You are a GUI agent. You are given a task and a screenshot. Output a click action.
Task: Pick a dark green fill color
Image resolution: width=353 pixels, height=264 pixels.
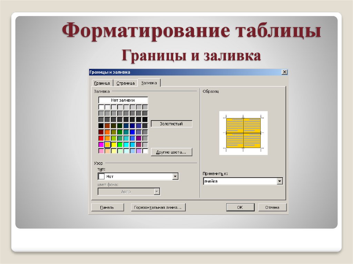pyautogui.click(x=120, y=125)
